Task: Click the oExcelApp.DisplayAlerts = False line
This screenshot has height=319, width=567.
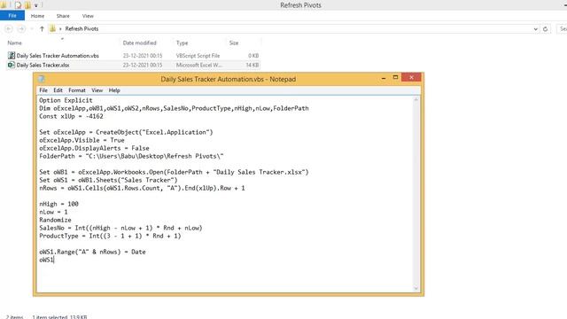Action: click(x=94, y=148)
